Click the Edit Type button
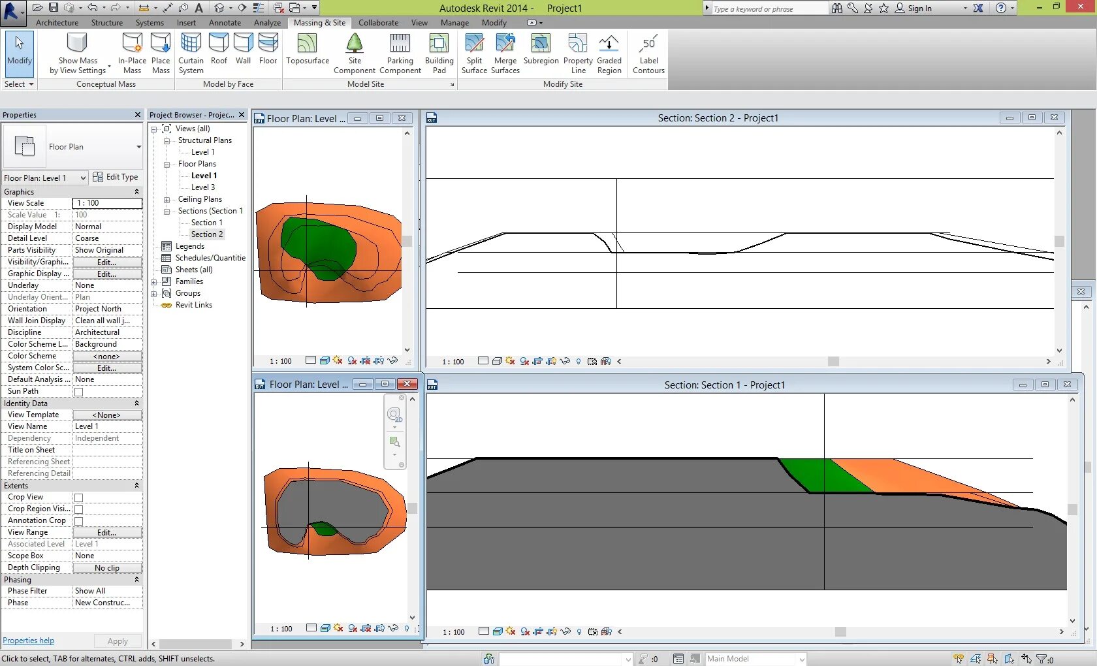The height and width of the screenshot is (666, 1097). point(116,177)
